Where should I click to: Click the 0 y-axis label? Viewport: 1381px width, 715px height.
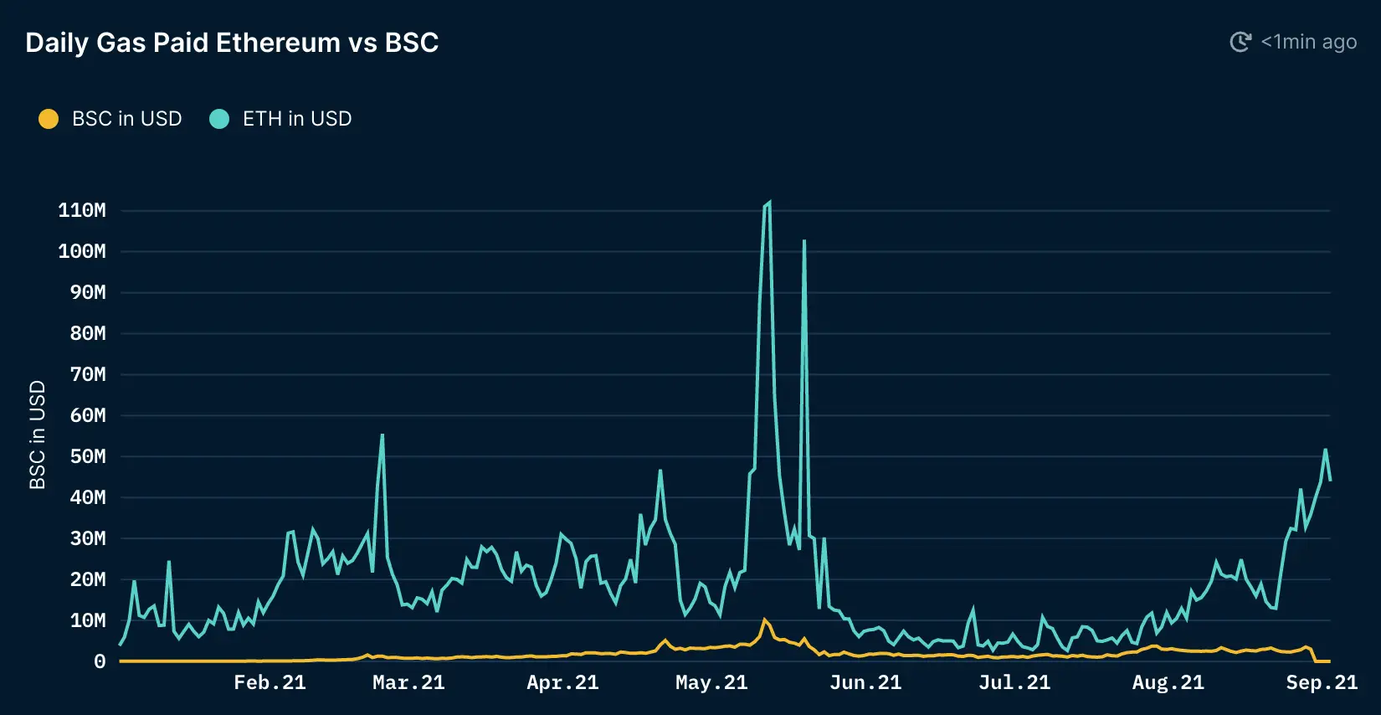(x=100, y=661)
